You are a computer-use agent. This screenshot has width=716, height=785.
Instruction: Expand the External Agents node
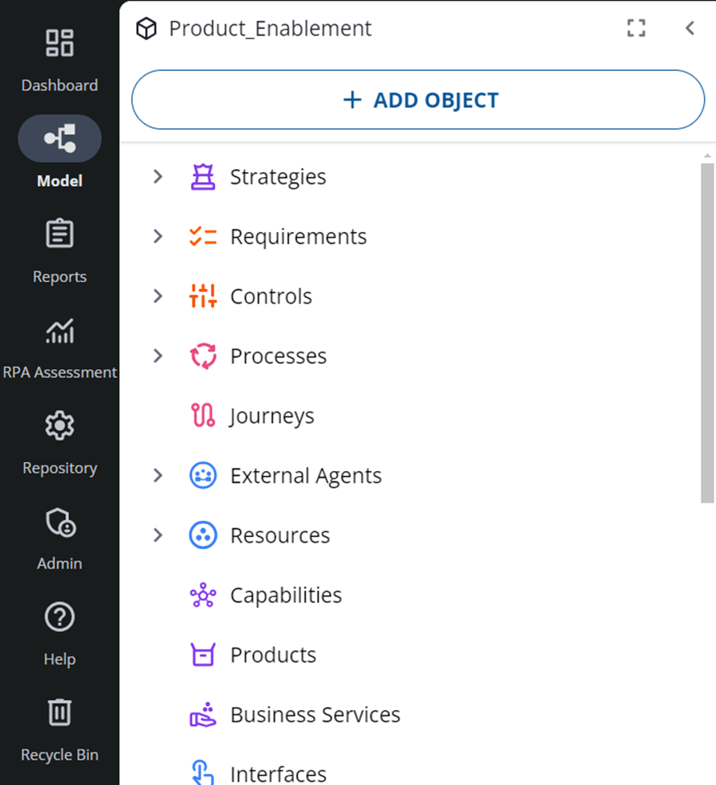coord(158,476)
